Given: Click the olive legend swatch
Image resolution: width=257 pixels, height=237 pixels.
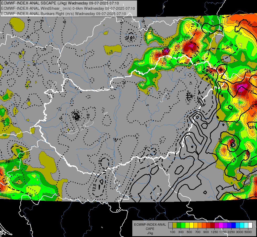Looking at the screenshot, I should pos(175,225).
